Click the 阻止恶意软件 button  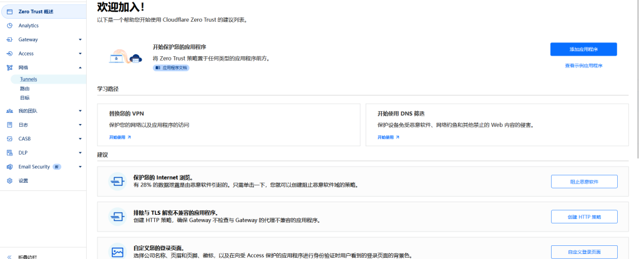pyautogui.click(x=584, y=182)
